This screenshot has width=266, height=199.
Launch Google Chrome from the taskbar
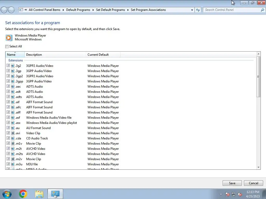pyautogui.click(x=23, y=194)
